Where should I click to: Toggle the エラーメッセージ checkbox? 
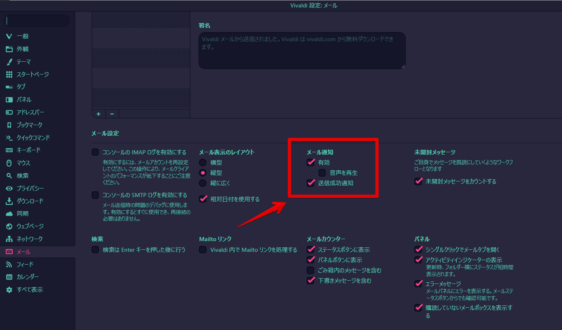coord(419,284)
